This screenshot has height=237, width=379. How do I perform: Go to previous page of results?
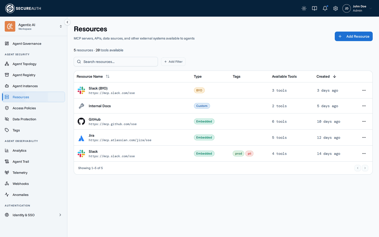[358, 168]
